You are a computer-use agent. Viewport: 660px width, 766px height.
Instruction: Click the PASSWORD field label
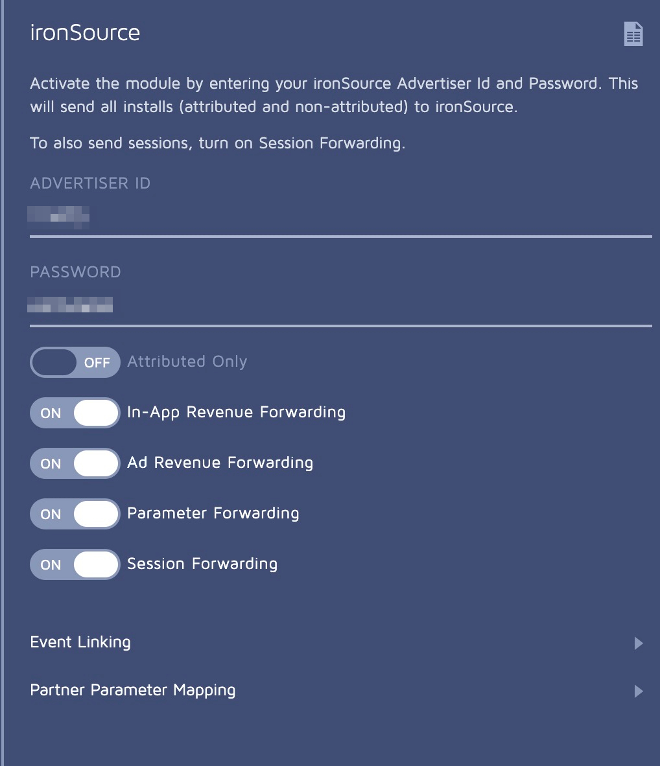75,272
